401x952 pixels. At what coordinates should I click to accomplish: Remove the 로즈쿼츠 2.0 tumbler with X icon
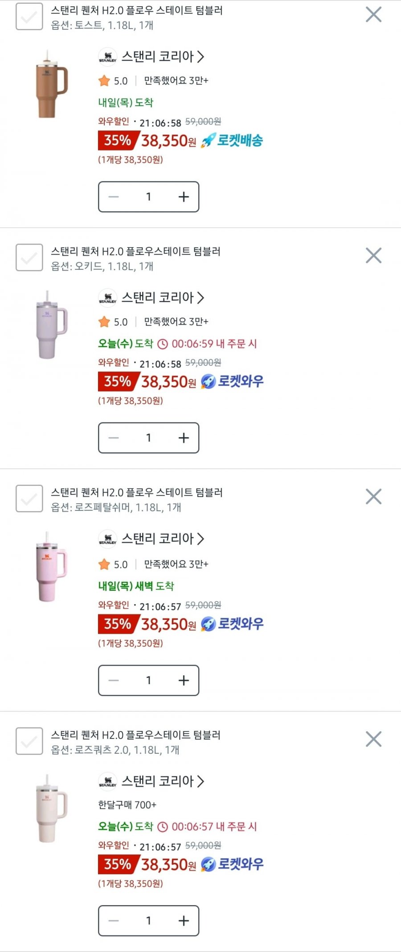coord(373,739)
